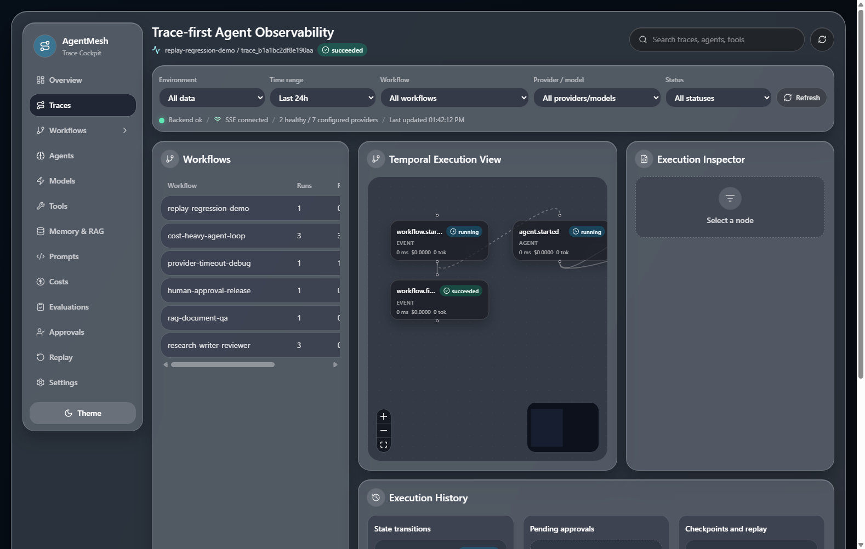Select the human-approval-release workflow row
This screenshot has width=865, height=549.
coord(251,290)
